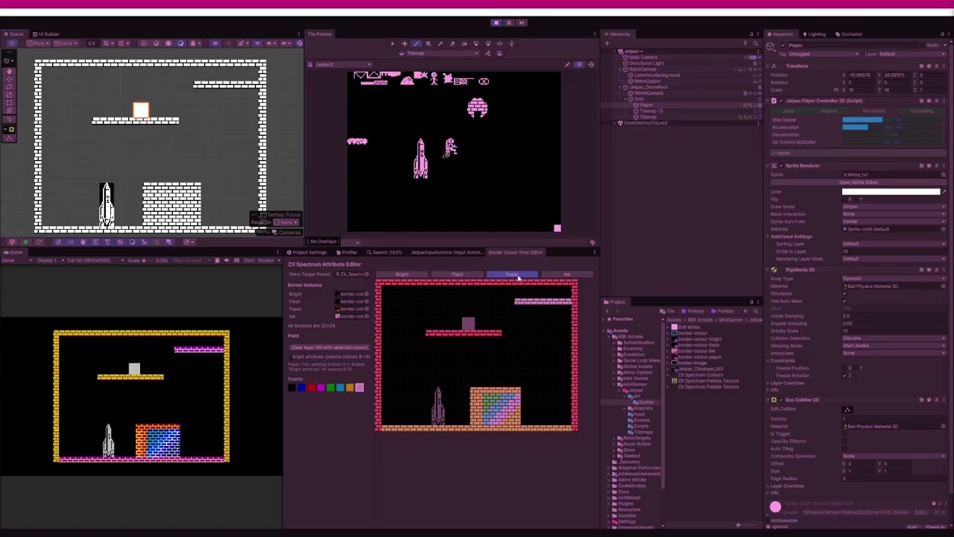Choose the Eraser tool in Tile Palette
The height and width of the screenshot is (537, 954).
click(x=452, y=43)
